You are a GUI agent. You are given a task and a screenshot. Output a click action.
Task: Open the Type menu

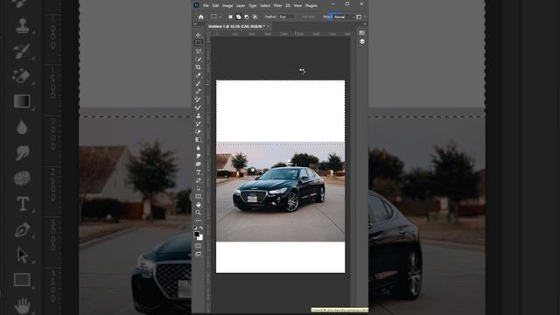click(x=253, y=5)
